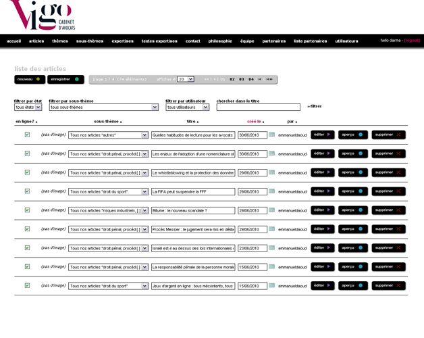
Task: Open calendar icon for 'Israël est-il' row
Action: 272,248
